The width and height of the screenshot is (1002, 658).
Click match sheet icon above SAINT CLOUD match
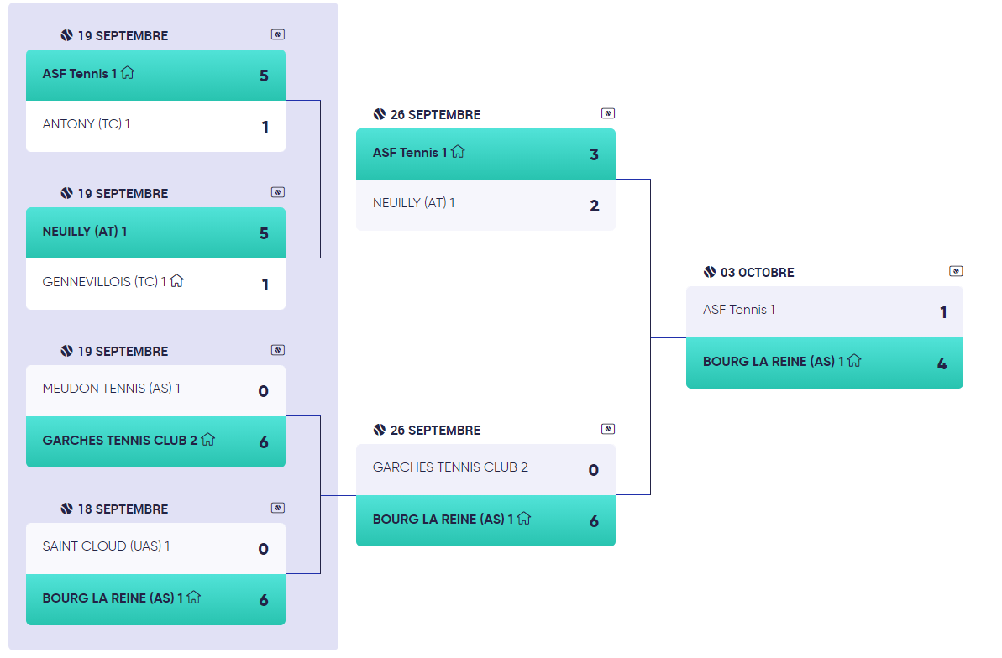(x=278, y=508)
